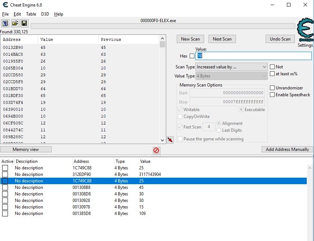The image size is (314, 241).
Task: Copy selected addresses with the red arrow
Action: [170, 140]
